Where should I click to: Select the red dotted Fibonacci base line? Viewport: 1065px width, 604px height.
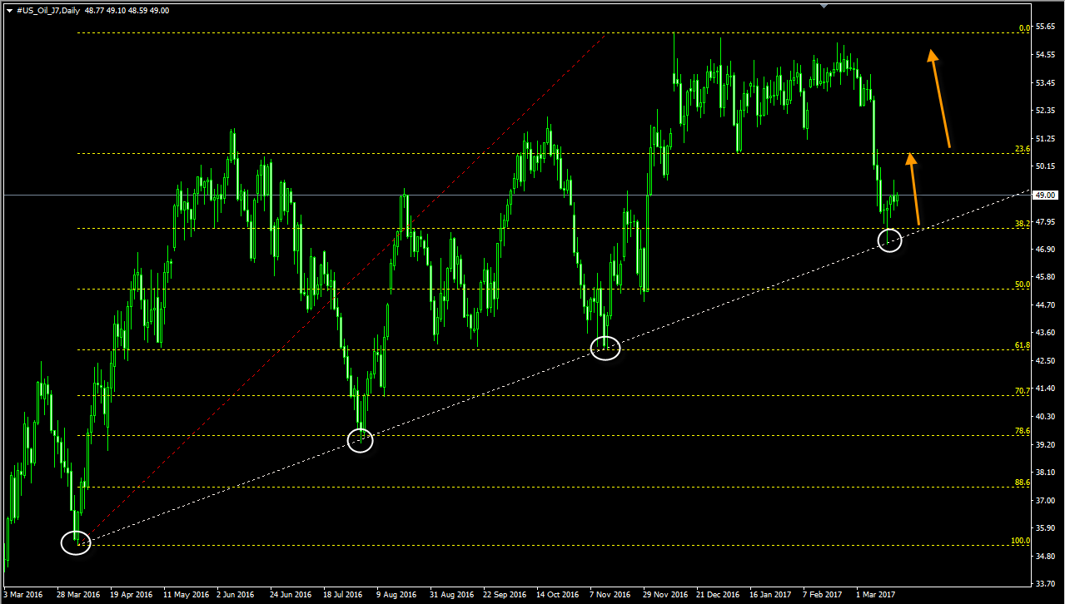341,288
